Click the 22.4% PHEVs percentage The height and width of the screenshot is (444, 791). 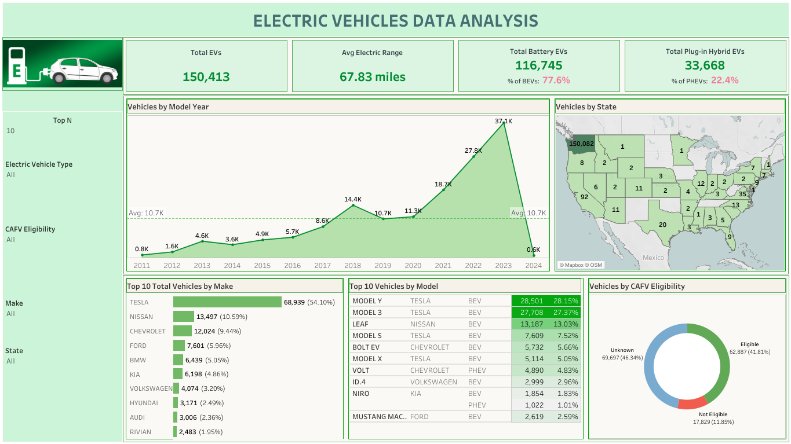tap(725, 80)
